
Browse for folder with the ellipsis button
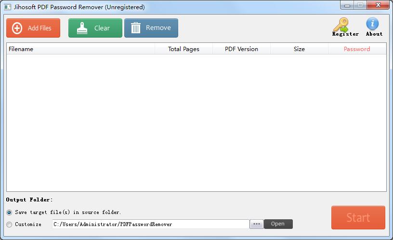(256, 224)
